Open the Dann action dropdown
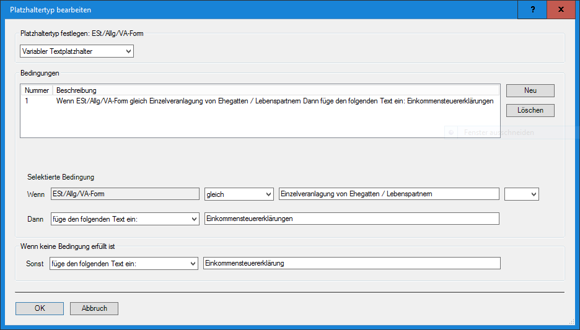580x330 pixels. point(125,219)
